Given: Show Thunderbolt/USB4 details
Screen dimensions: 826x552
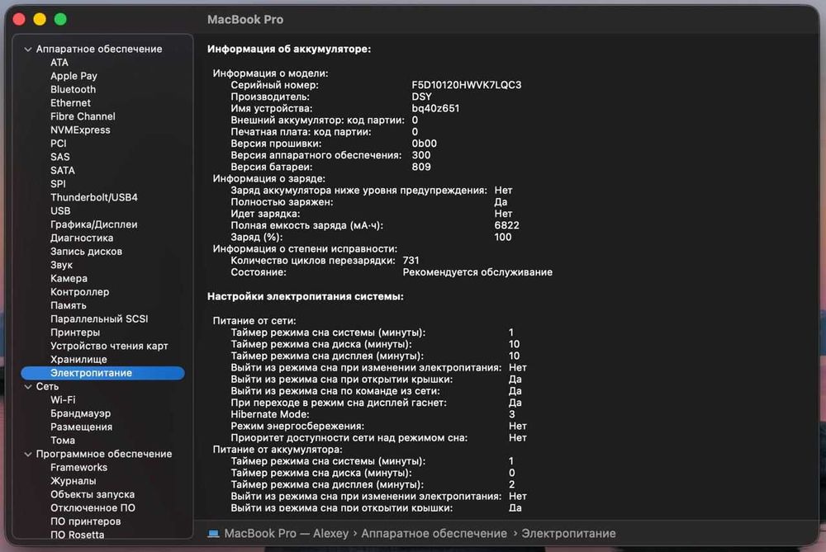Looking at the screenshot, I should (x=94, y=197).
